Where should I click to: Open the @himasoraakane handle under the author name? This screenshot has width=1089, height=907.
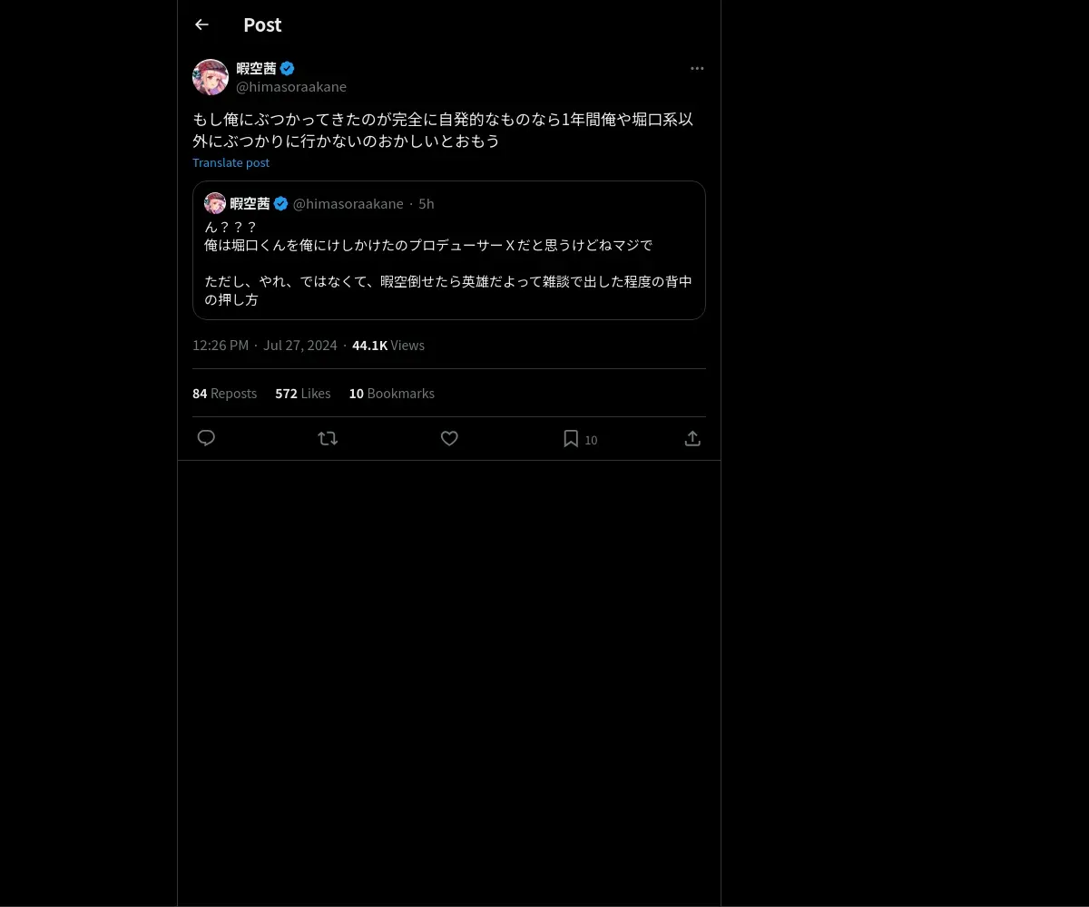(291, 86)
